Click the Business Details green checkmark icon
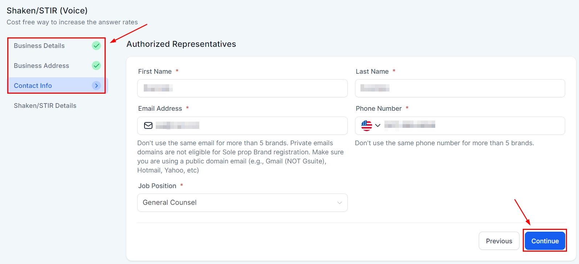This screenshot has height=264, width=579. coord(96,45)
